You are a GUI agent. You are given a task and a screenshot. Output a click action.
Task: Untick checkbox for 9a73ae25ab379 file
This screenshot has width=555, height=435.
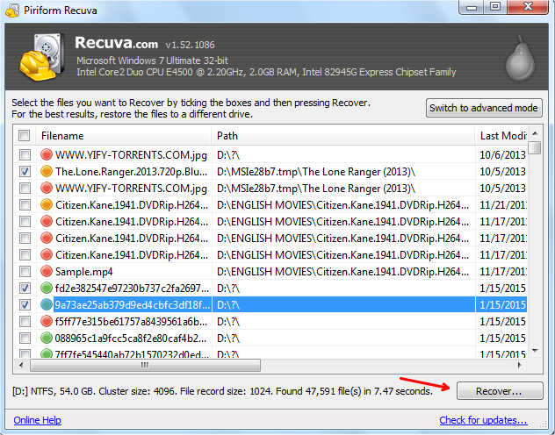coord(25,304)
